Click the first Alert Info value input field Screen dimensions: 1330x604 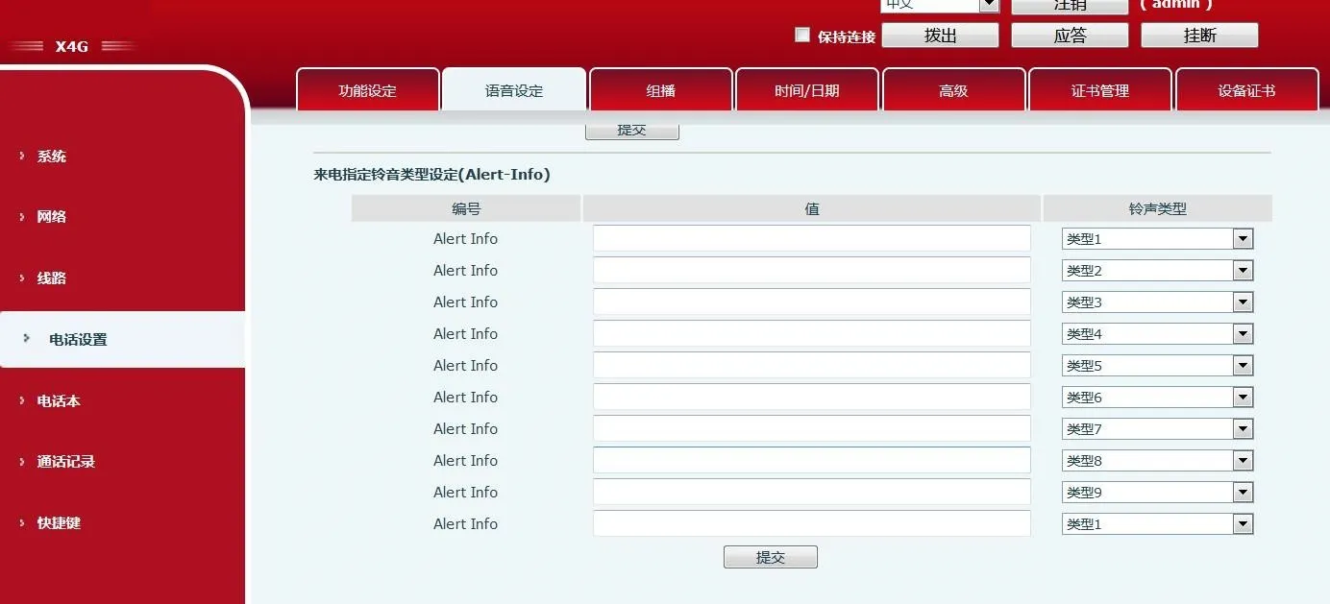(x=812, y=238)
